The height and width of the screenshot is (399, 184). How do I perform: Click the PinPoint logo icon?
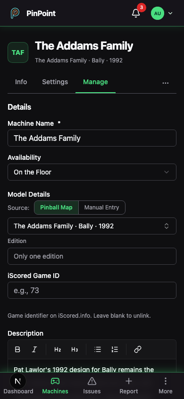[15, 13]
